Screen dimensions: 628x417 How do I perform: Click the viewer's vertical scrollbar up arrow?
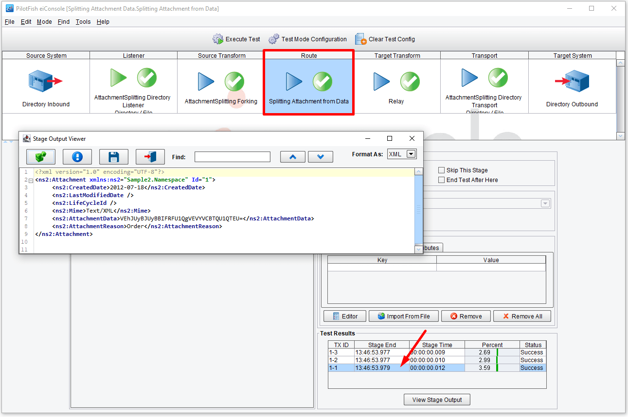coord(418,172)
